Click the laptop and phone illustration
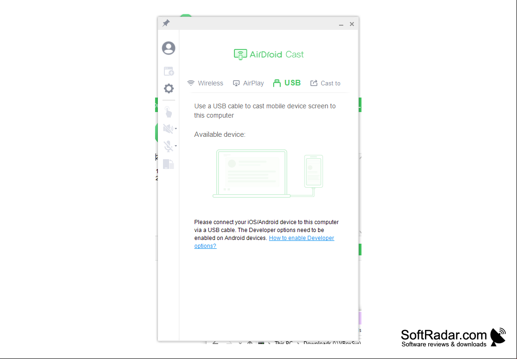 (268, 173)
